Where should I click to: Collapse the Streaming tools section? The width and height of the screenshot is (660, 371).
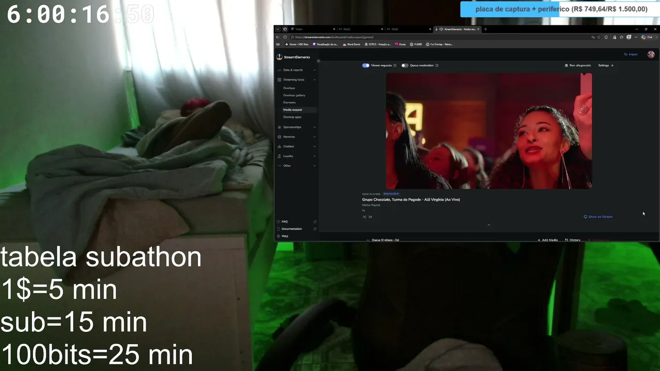tap(296, 80)
